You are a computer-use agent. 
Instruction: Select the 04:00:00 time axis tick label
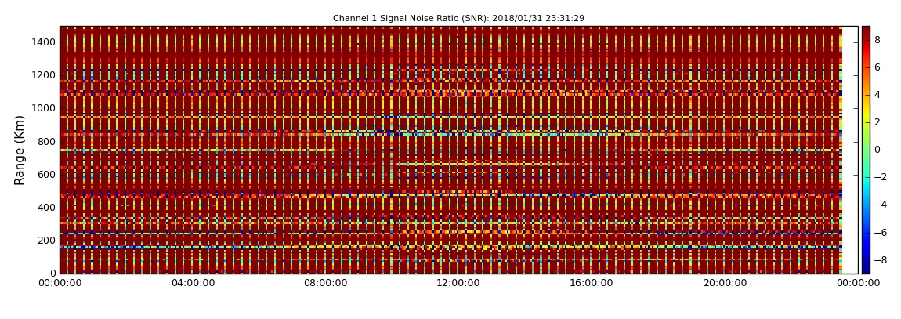[193, 283]
